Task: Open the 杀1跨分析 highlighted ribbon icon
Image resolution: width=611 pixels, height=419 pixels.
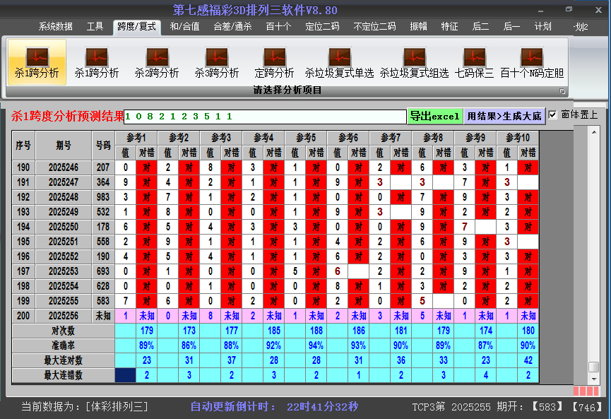Action: [x=37, y=61]
